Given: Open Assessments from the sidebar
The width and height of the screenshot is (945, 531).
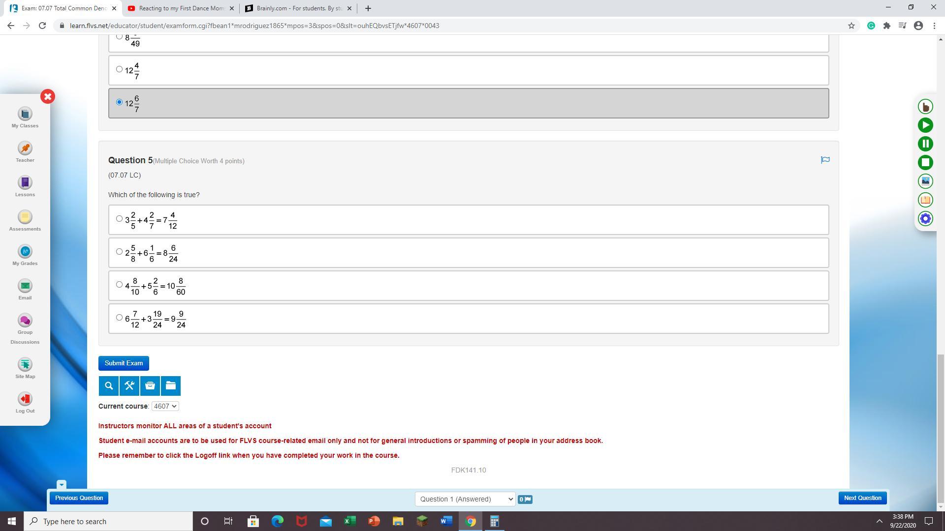Looking at the screenshot, I should (x=25, y=217).
